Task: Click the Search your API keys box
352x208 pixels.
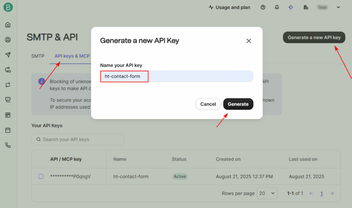Action: coord(78,139)
